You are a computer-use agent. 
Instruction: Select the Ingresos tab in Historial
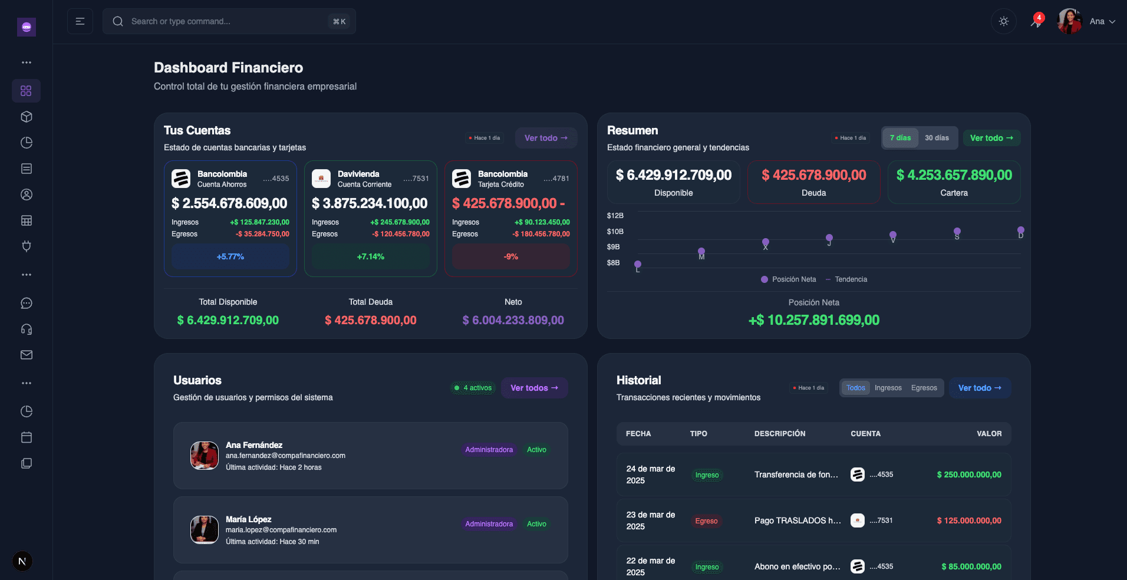tap(888, 388)
